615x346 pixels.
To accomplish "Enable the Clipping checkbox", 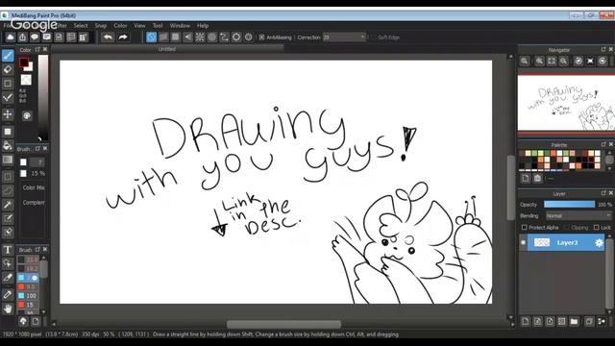I will 566,228.
